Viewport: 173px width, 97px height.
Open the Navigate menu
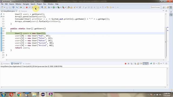click(x=26, y=4)
